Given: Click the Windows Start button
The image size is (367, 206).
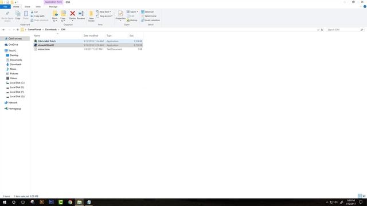Looking at the screenshot, I should pyautogui.click(x=5, y=202).
